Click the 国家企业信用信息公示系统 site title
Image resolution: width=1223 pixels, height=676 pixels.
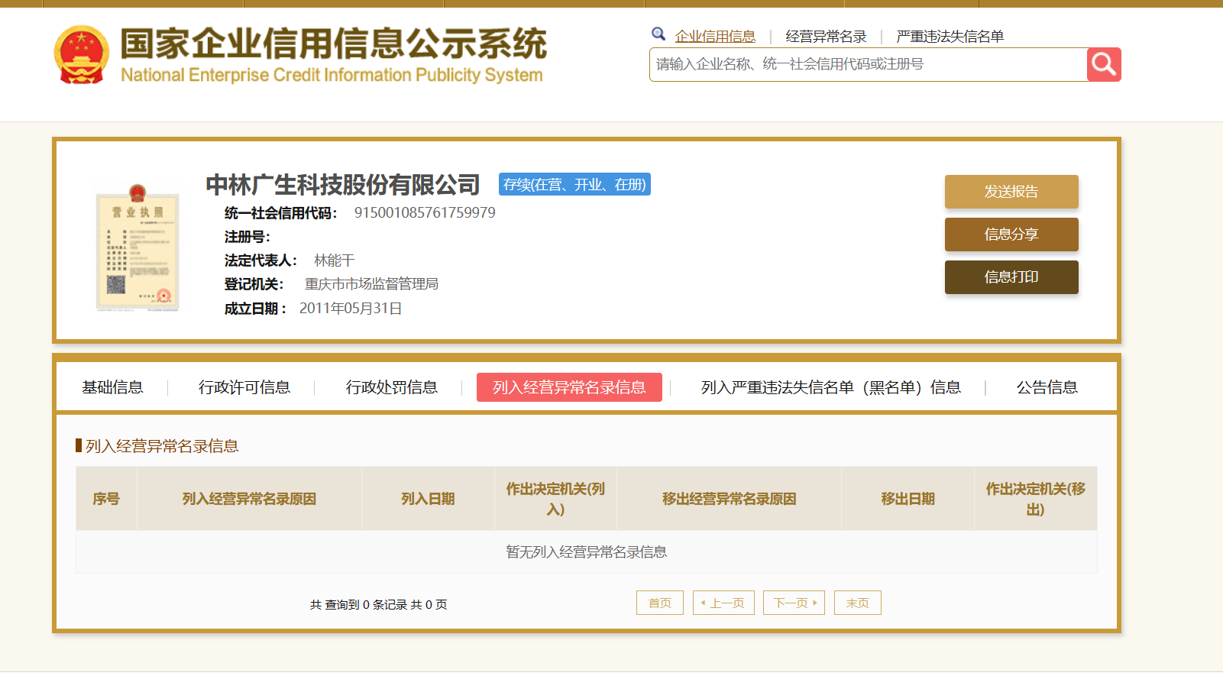click(334, 44)
